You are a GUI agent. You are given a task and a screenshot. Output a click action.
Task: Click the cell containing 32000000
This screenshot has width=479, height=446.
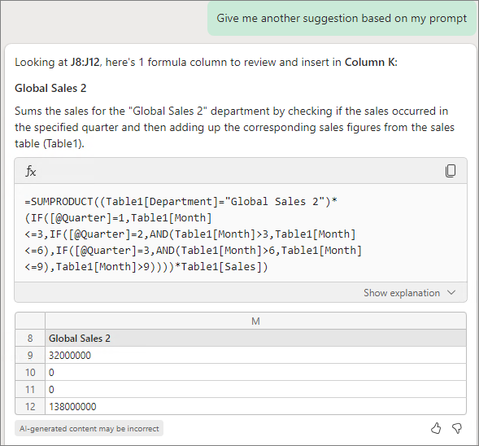(255, 355)
